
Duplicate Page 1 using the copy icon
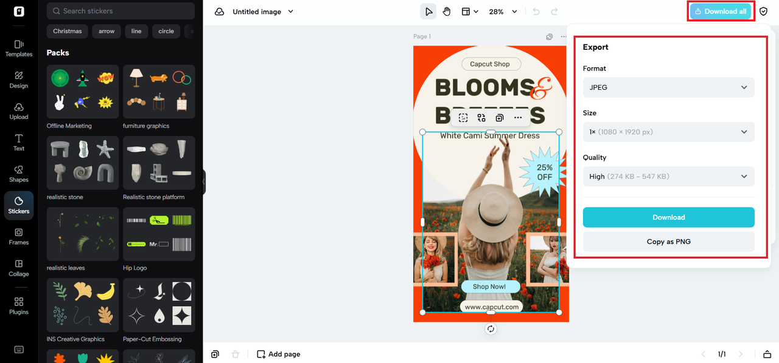coord(550,37)
